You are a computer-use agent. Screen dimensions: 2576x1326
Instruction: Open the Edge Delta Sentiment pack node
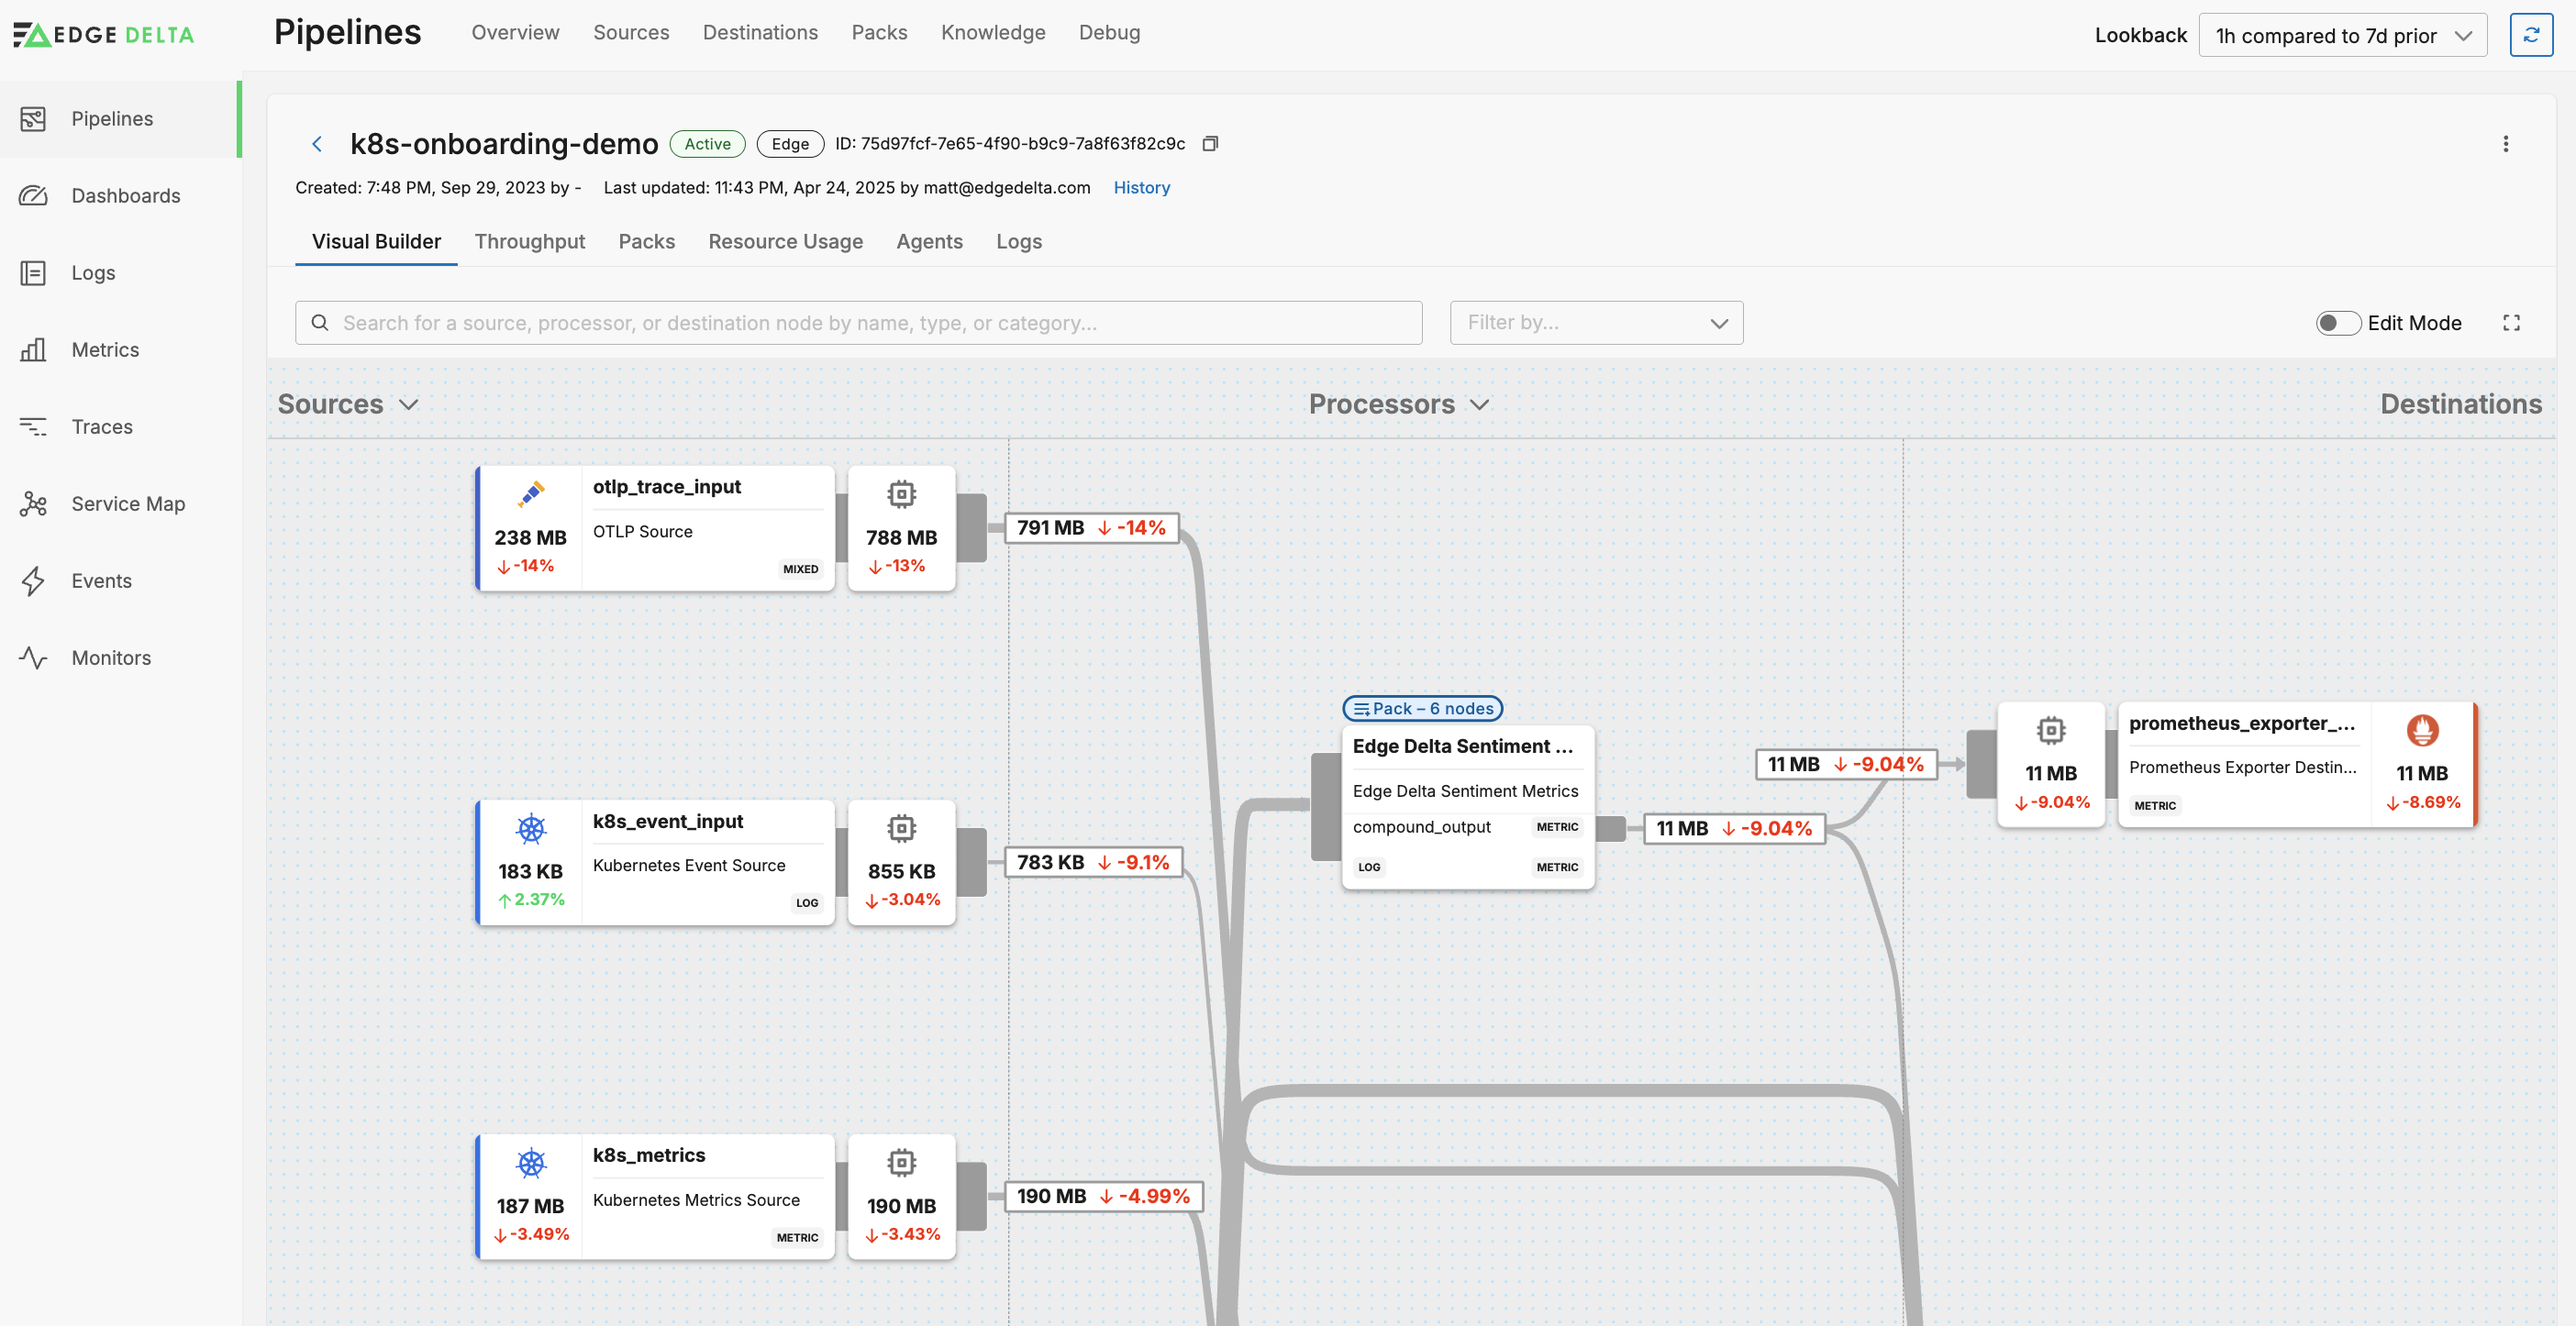tap(1467, 807)
